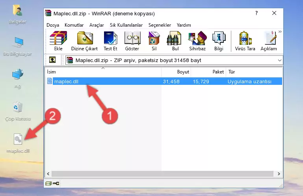Image resolution: width=303 pixels, height=196 pixels.
Task: Select the maplec.dll desktop file icon
Action: coord(18,143)
